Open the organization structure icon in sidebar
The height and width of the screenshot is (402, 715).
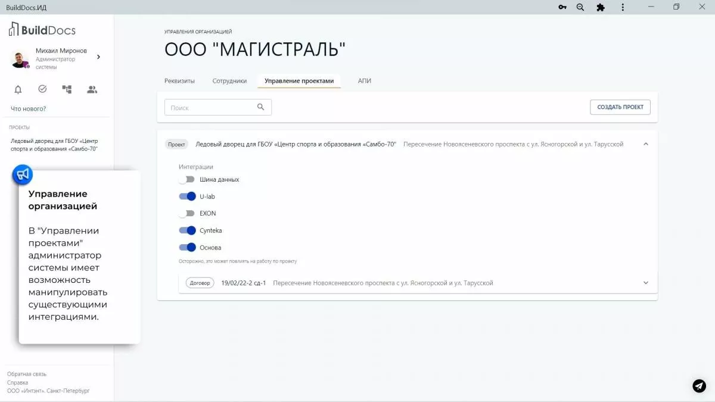66,89
